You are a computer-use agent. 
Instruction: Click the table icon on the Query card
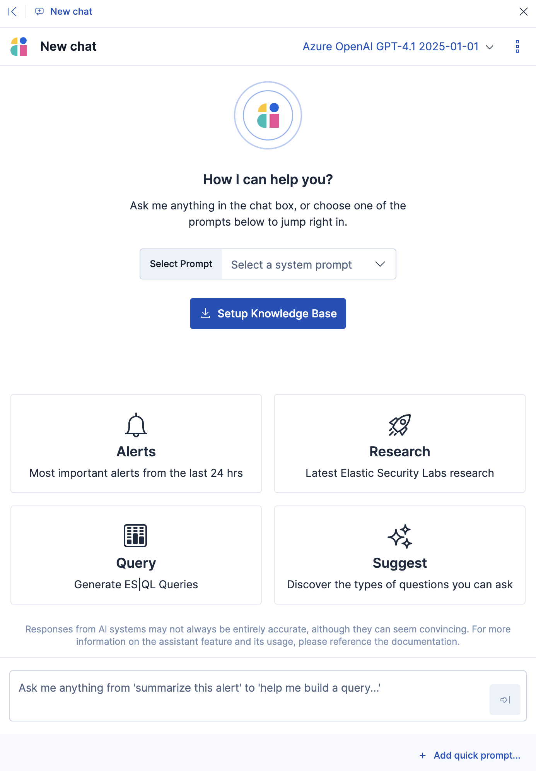click(x=136, y=536)
